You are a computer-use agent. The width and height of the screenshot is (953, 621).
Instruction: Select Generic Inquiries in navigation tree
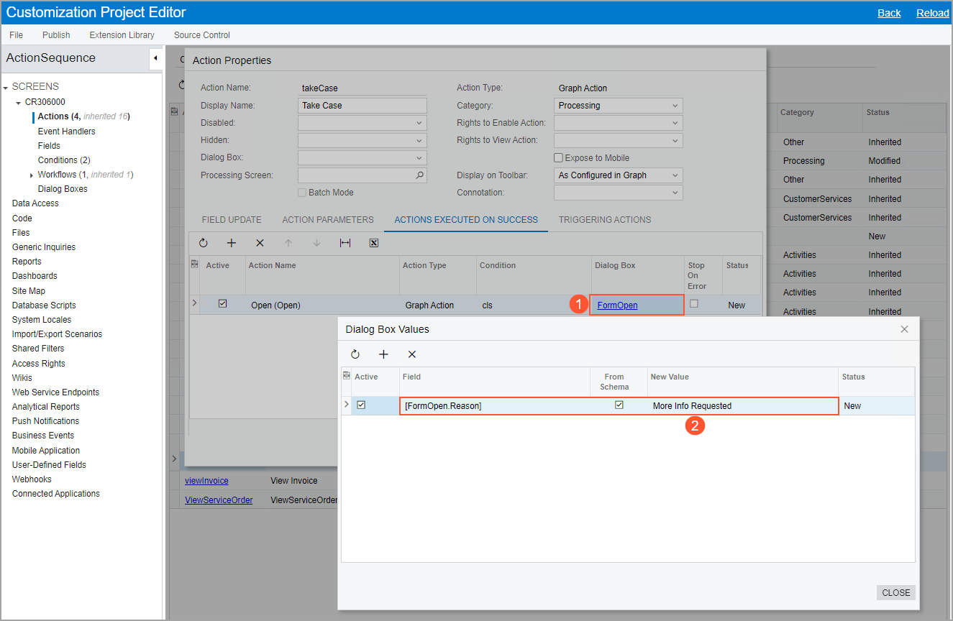44,247
